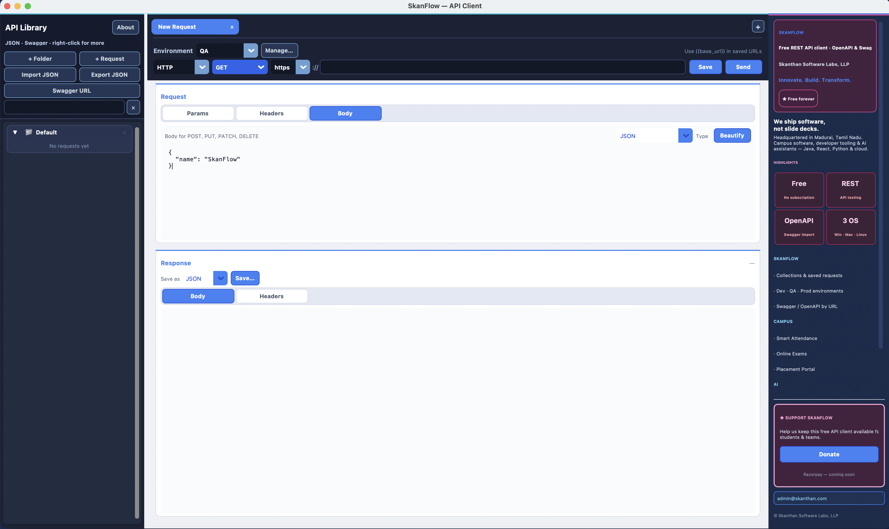
Task: Click 'No requests yet' text
Action: [69, 146]
